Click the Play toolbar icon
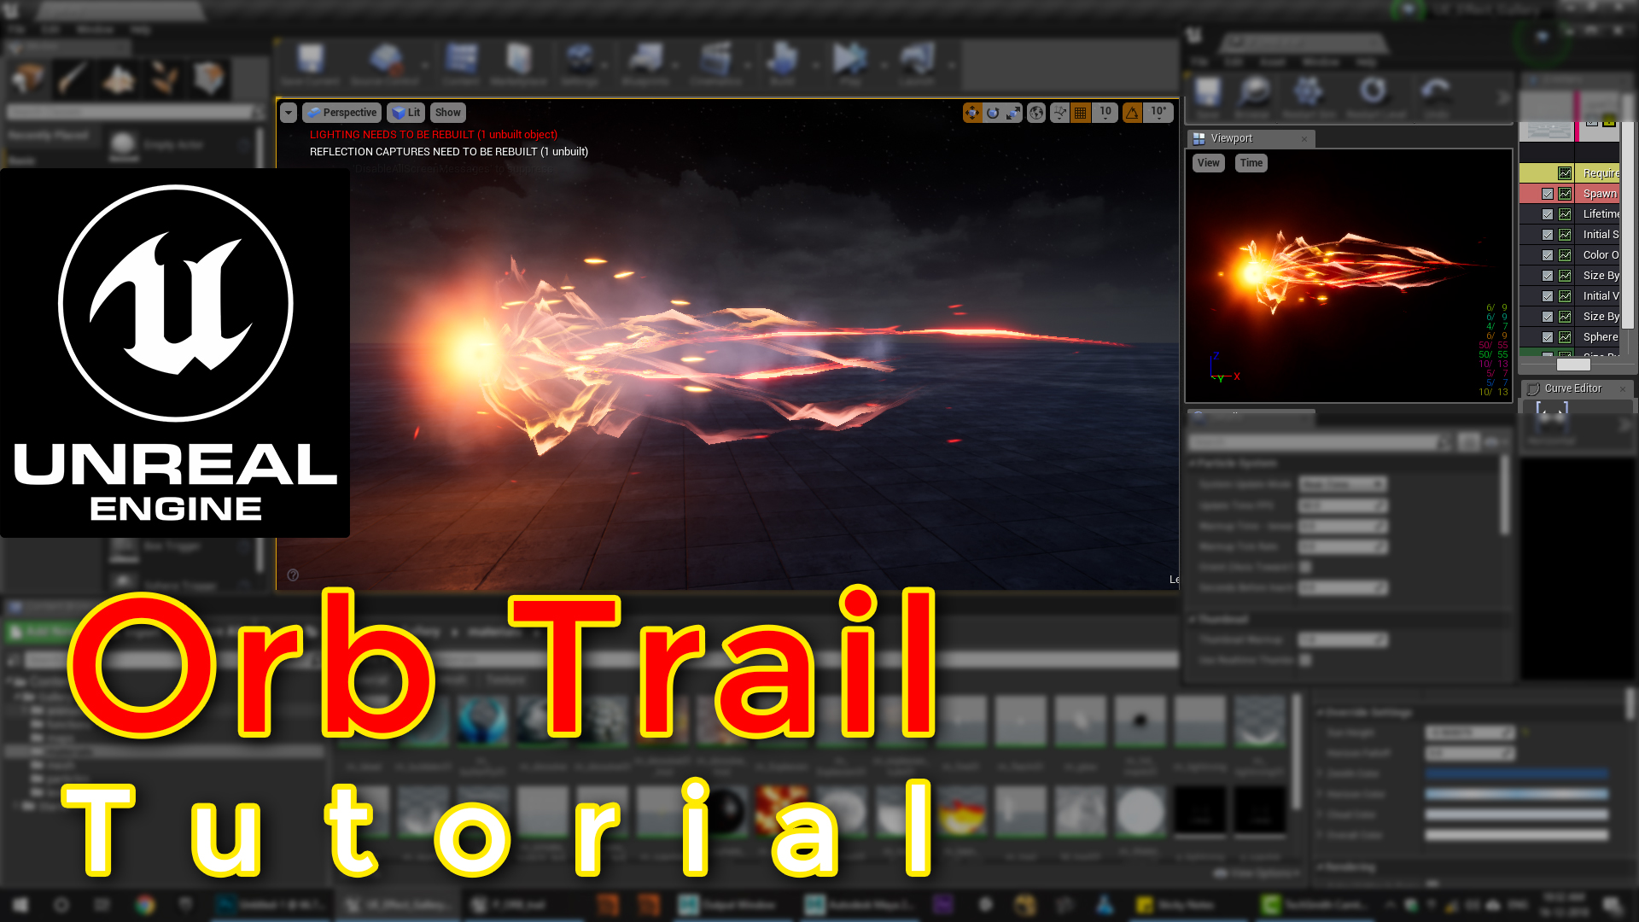 click(849, 65)
